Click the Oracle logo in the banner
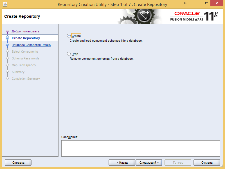Viewport: 225px width, 169px height. 188,14
